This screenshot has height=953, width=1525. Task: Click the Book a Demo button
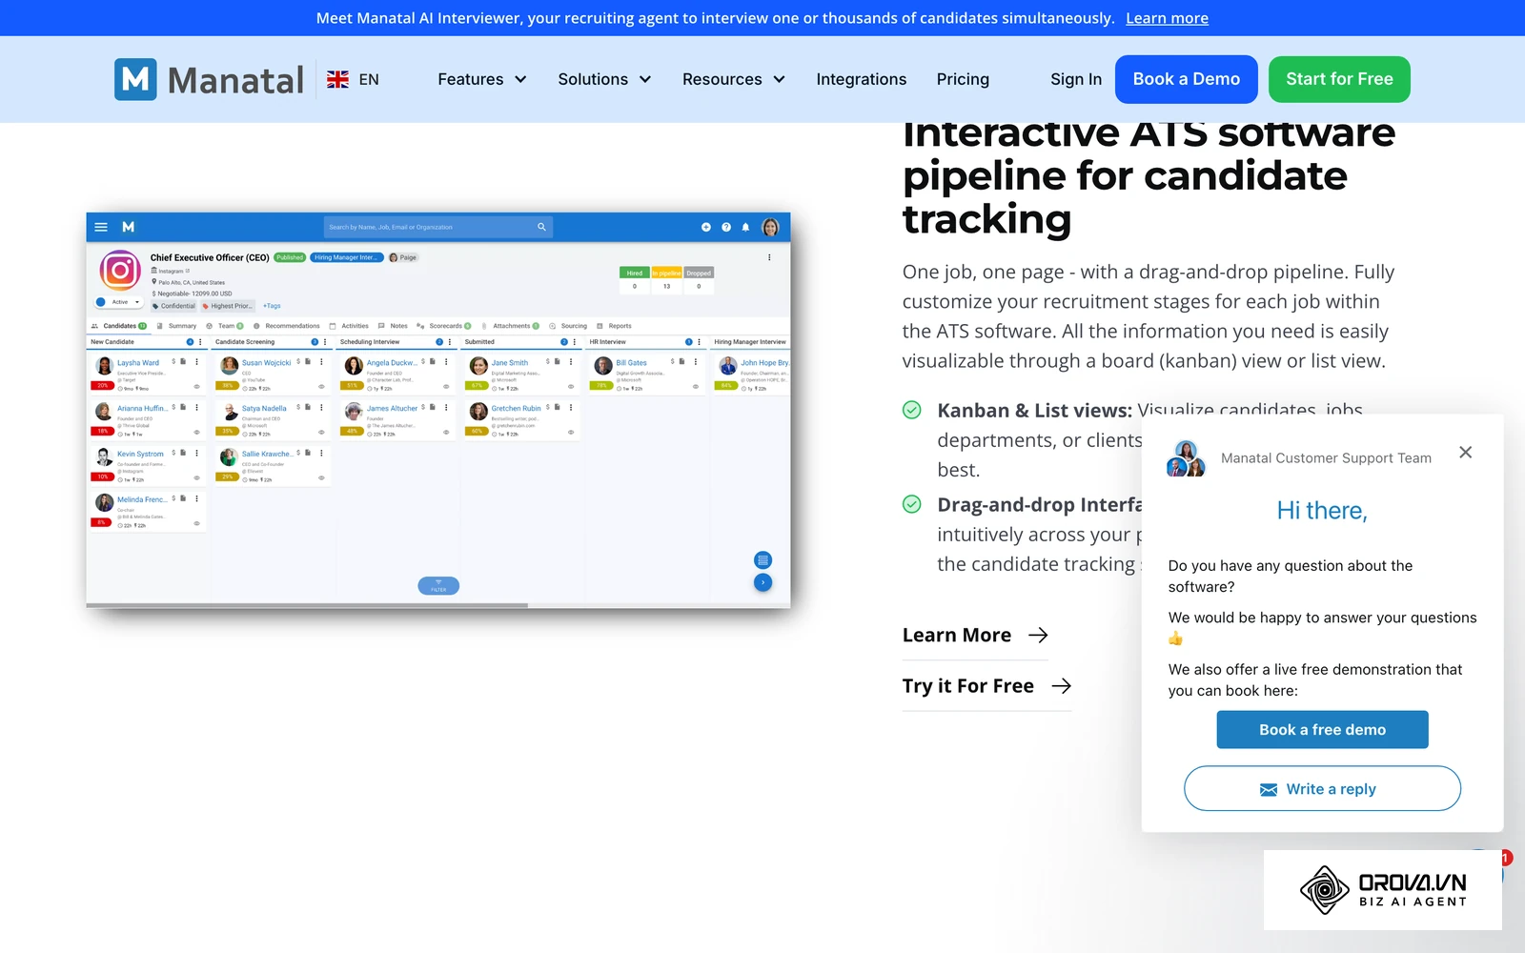pos(1186,79)
